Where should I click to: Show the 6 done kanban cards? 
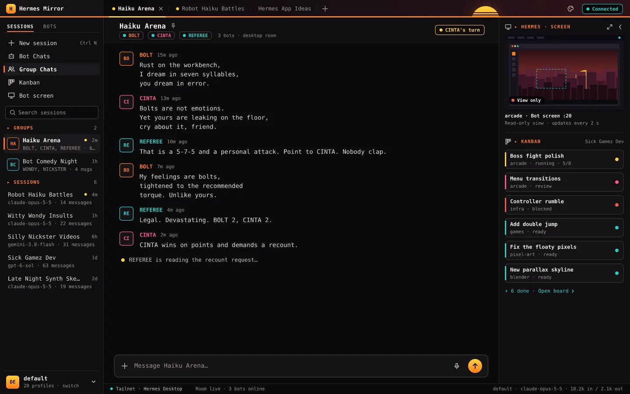click(517, 291)
